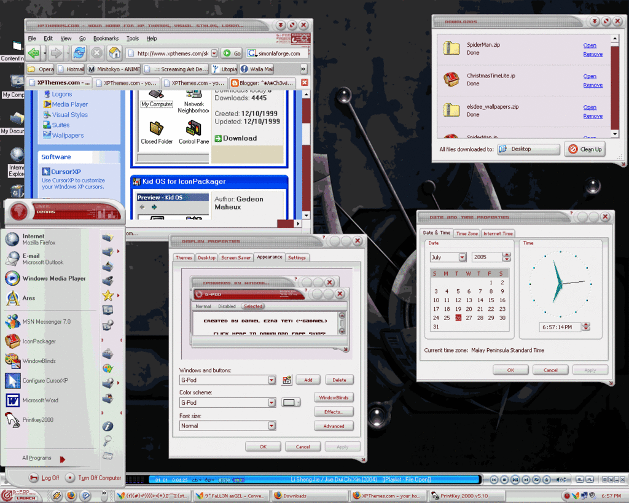
Task: Click the green Back arrow in the browser
Action: click(34, 53)
